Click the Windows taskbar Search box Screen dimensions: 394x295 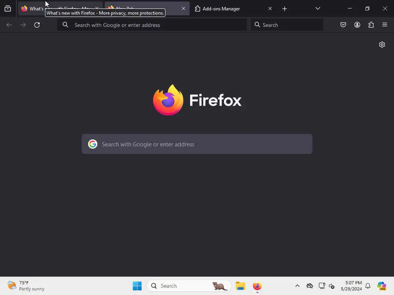[189, 286]
